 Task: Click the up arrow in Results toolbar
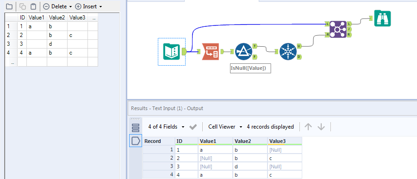point(308,127)
